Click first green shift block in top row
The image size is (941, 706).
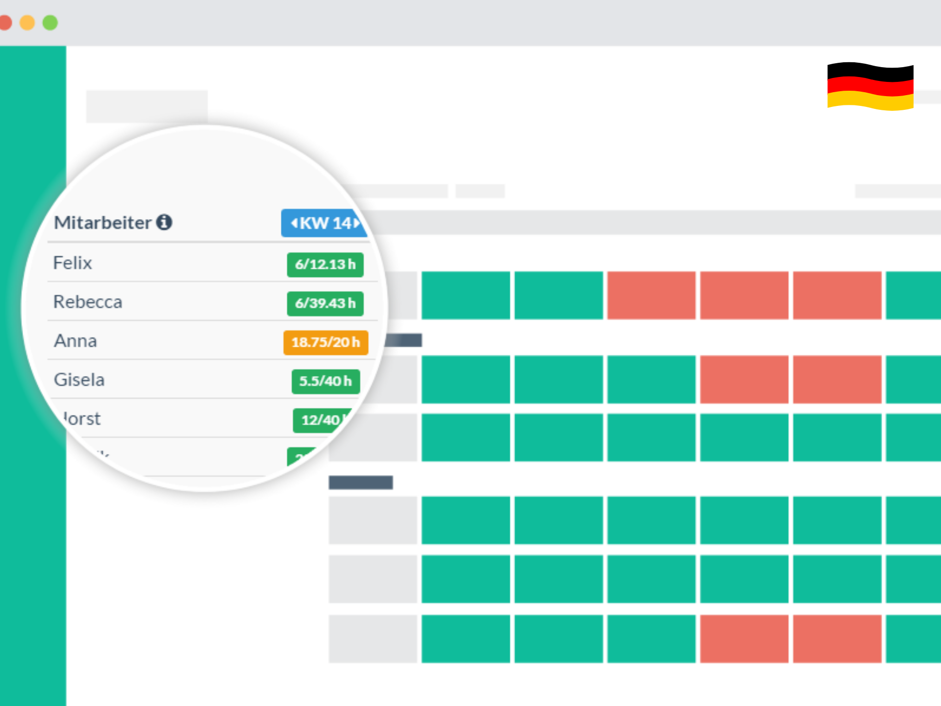click(465, 295)
